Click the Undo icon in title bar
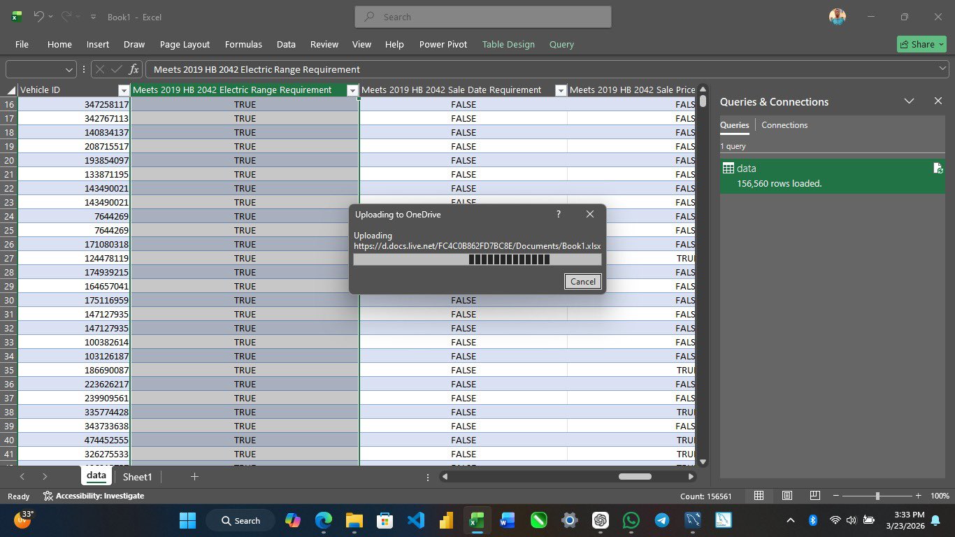 pos(39,17)
